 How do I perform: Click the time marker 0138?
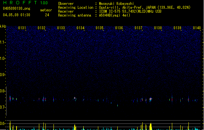coord(158,28)
